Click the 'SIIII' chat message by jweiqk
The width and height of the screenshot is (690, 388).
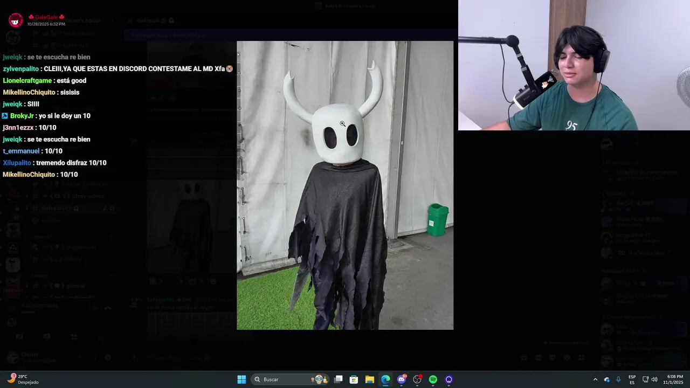33,104
